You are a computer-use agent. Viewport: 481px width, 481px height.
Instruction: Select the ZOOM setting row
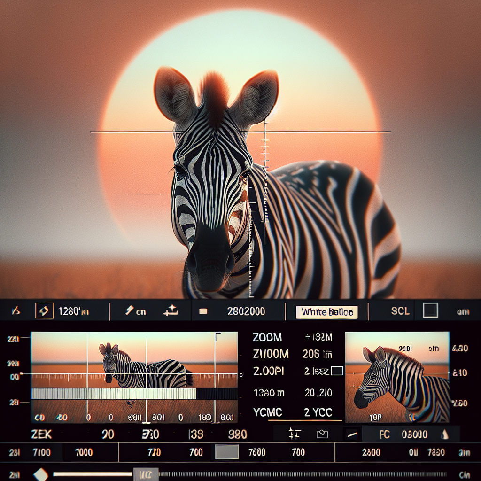pos(267,337)
